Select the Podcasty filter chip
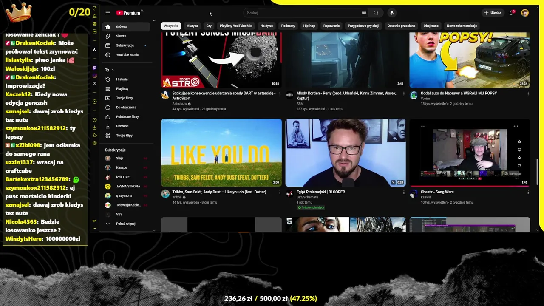 tap(288, 25)
